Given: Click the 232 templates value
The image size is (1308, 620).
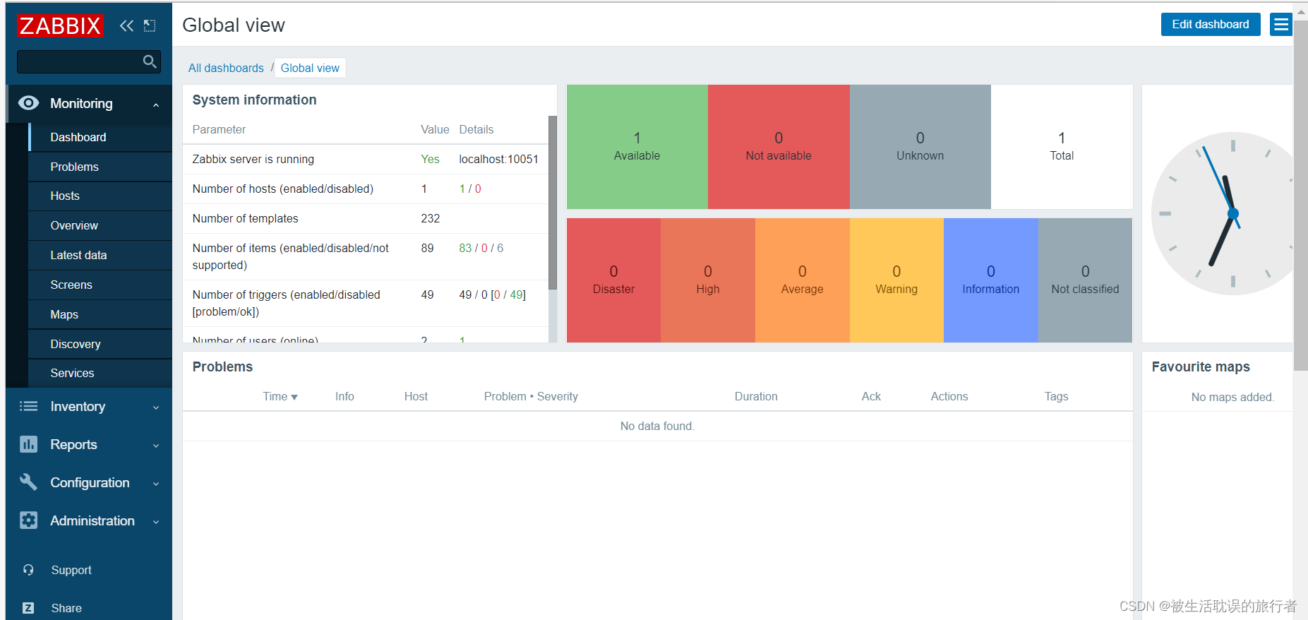Looking at the screenshot, I should click(x=431, y=219).
